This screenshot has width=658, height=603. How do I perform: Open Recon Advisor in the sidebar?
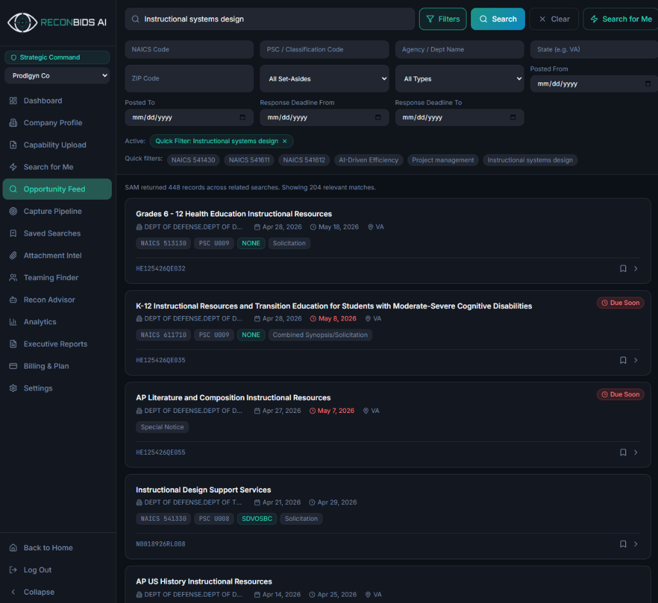(x=57, y=300)
